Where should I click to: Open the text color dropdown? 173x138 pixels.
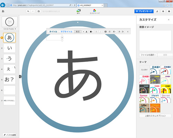pos(91,32)
